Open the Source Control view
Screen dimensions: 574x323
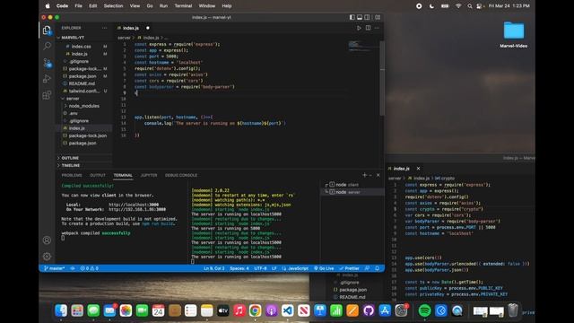click(48, 63)
